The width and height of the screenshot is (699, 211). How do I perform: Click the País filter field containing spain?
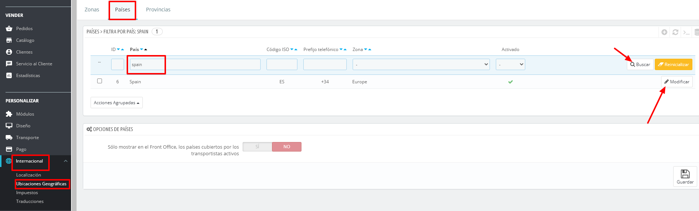195,65
